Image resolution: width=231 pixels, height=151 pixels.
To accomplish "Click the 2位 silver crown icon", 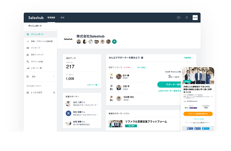I will pos(112,86).
